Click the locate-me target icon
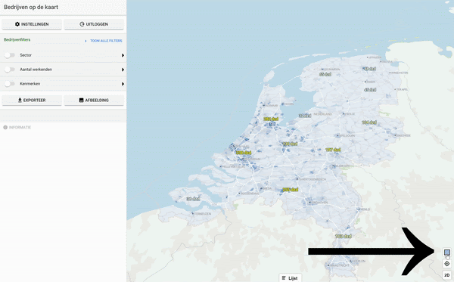This screenshot has width=454, height=282. click(447, 264)
